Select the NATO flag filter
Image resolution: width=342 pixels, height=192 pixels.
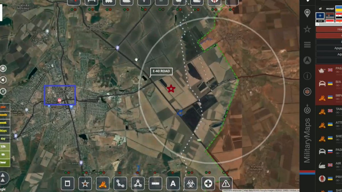pos(320,16)
